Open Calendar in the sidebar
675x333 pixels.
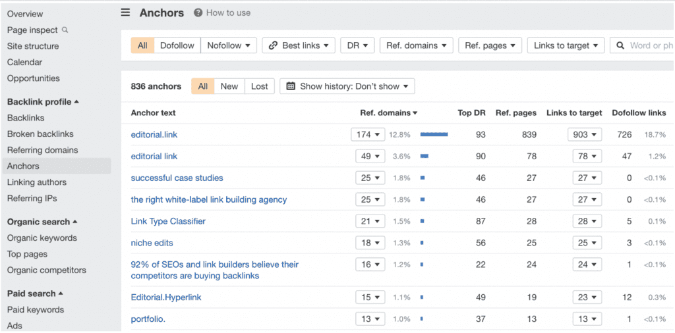(x=24, y=63)
